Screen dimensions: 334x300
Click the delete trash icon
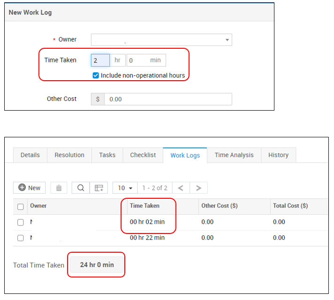[59, 188]
